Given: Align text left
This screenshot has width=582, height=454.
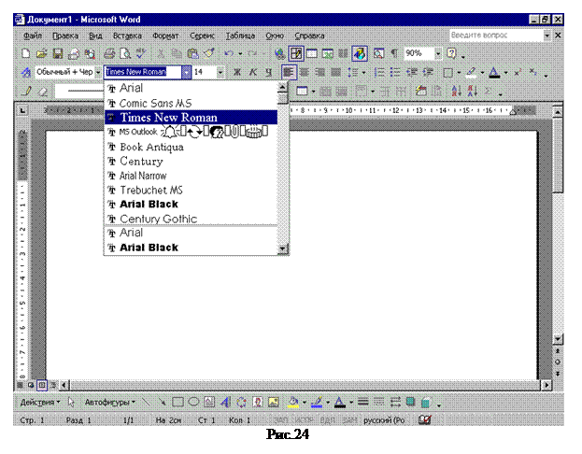Looking at the screenshot, I should [289, 72].
